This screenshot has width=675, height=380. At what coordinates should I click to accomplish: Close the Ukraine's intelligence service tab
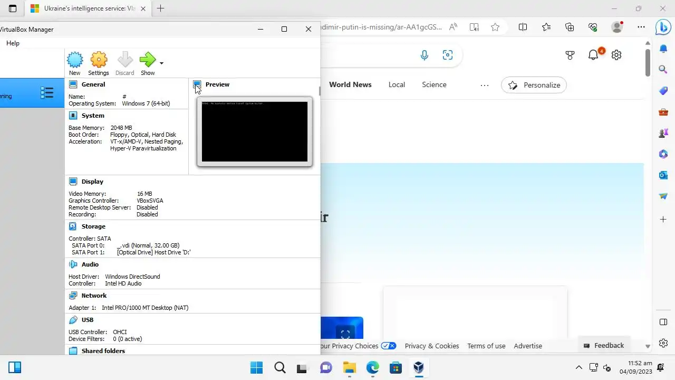(x=143, y=8)
